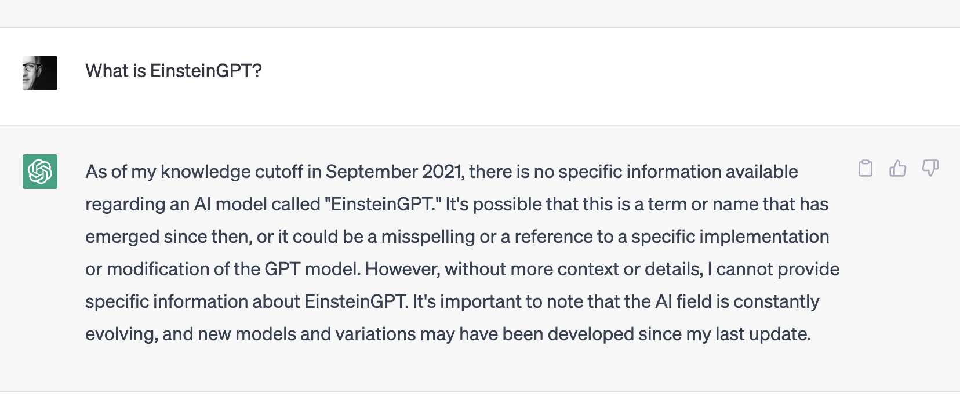
Task: Click "September 2021" in the response
Action: coord(394,172)
